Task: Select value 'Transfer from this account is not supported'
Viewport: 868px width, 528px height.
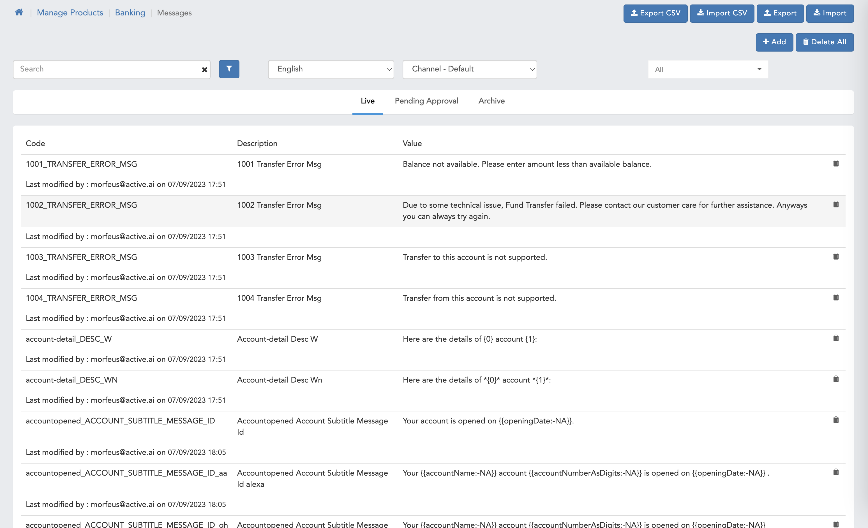Action: [479, 298]
